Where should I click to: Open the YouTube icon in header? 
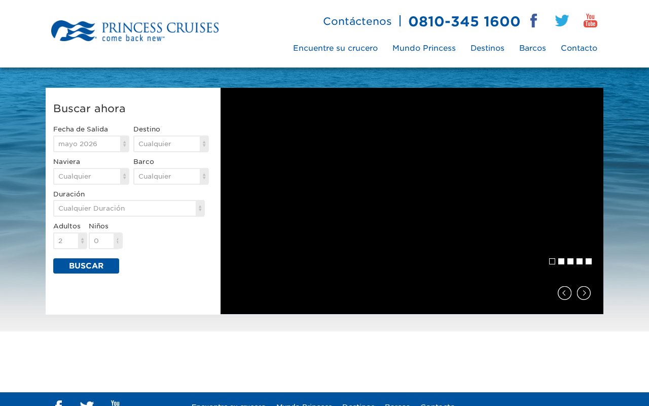pos(590,21)
